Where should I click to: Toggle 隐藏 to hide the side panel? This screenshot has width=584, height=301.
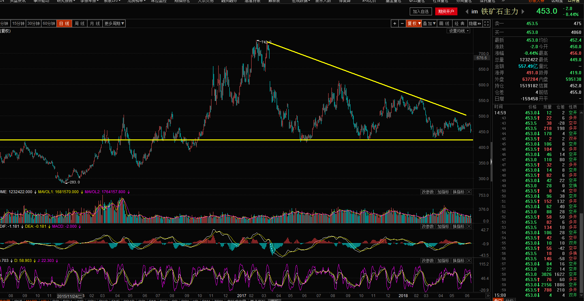[x=475, y=23]
